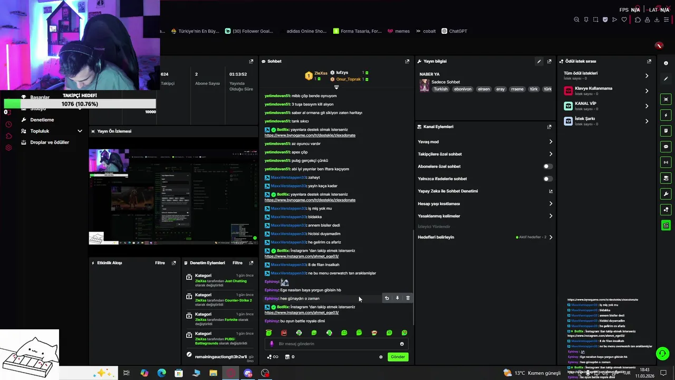
Task: Open Denetleme in the left menu
Action: pos(42,120)
